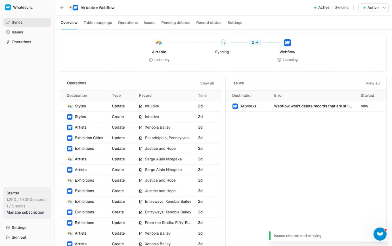Open the Record status tab
Image resolution: width=392 pixels, height=246 pixels.
point(209,23)
